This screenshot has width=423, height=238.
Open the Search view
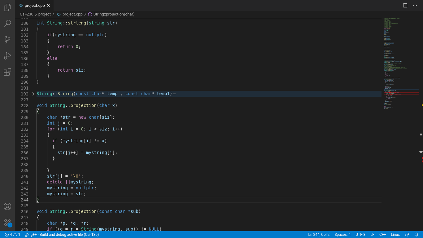7,24
